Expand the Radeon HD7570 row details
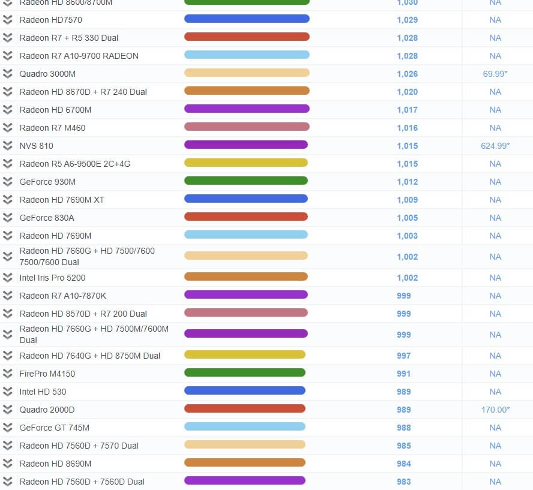This screenshot has width=533, height=490. 7,20
